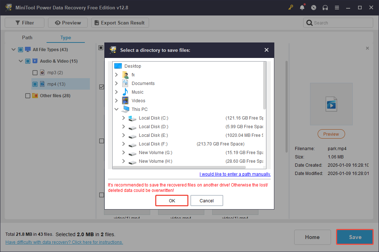The image size is (379, 252).
Task: Check the Other files (28) checkbox
Action: [28, 95]
